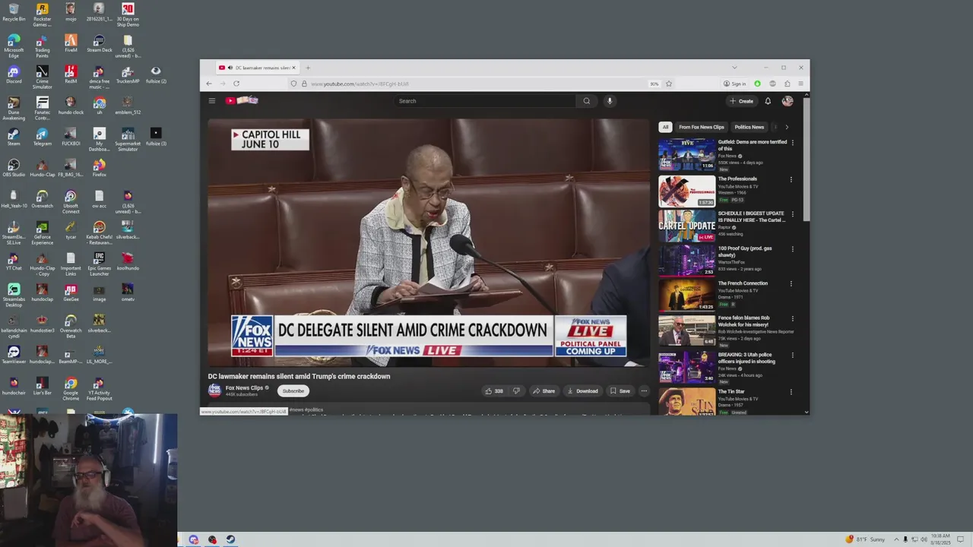
Task: Select the Epic Games Launcher icon
Action: tap(99, 264)
